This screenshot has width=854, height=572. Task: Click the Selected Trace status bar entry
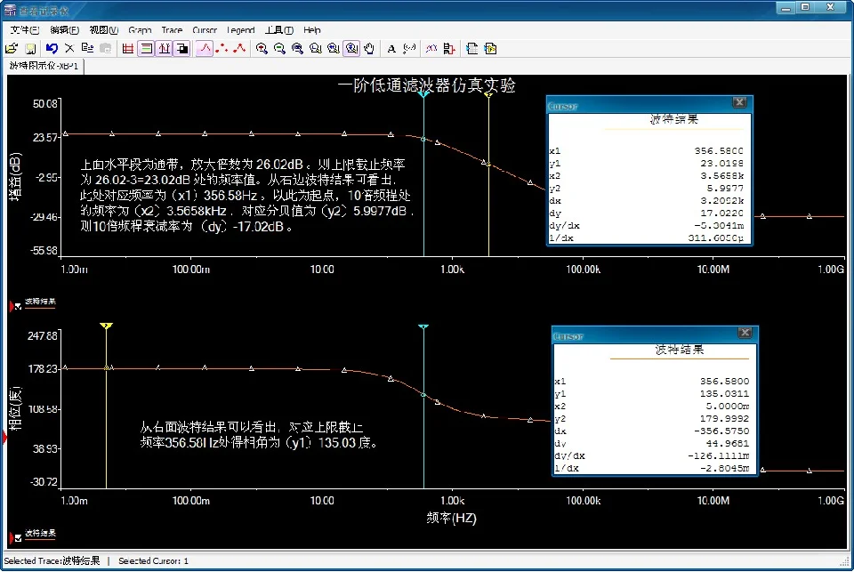coord(52,560)
